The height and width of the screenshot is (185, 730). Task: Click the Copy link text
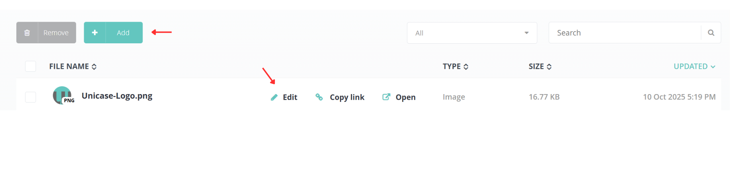point(347,97)
